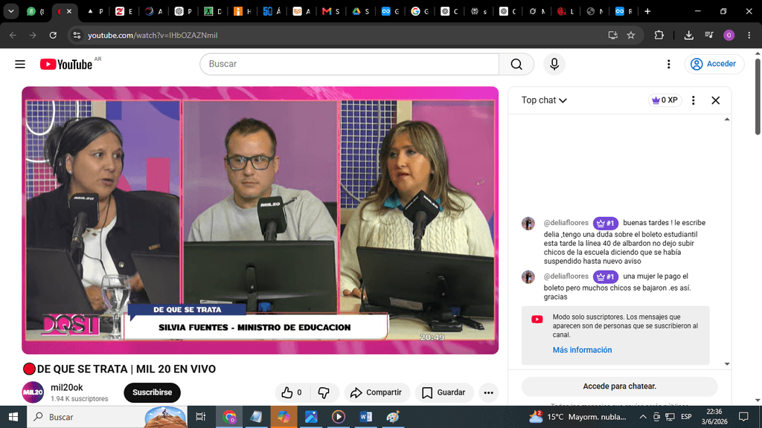Open media controls in Chrome toolbar
The image size is (762, 428).
pos(709,35)
